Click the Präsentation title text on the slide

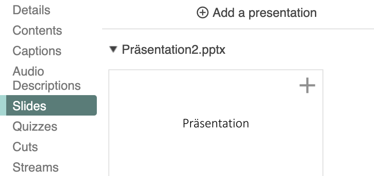click(216, 124)
